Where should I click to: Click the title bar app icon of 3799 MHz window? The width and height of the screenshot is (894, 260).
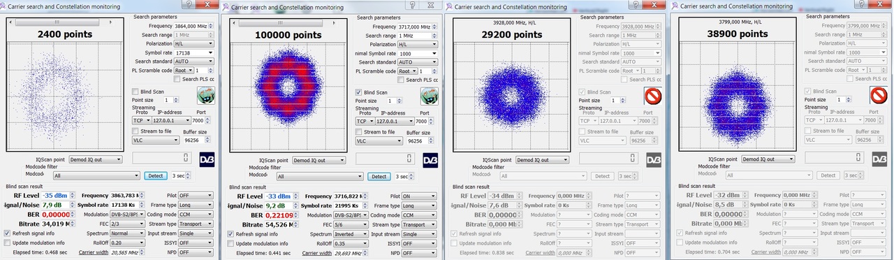pyautogui.click(x=674, y=6)
